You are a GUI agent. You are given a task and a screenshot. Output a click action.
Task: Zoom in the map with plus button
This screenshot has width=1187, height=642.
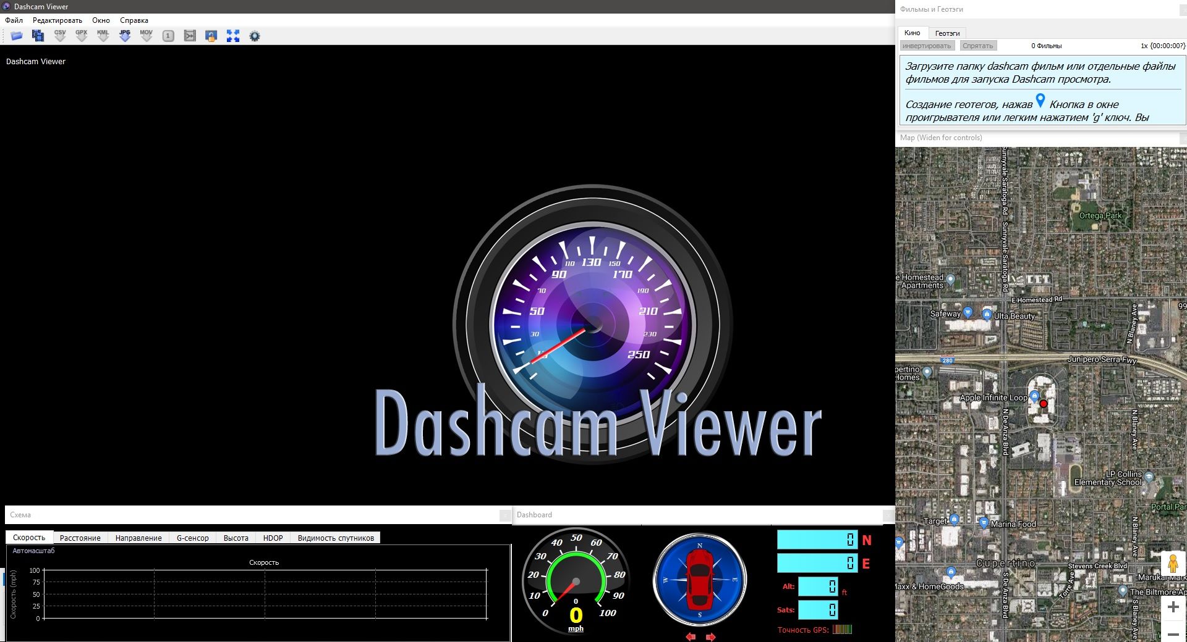point(1173,607)
